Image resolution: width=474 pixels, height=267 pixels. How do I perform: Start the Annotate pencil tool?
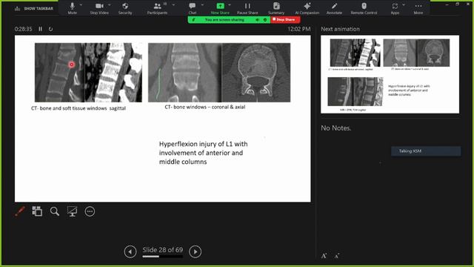334,8
